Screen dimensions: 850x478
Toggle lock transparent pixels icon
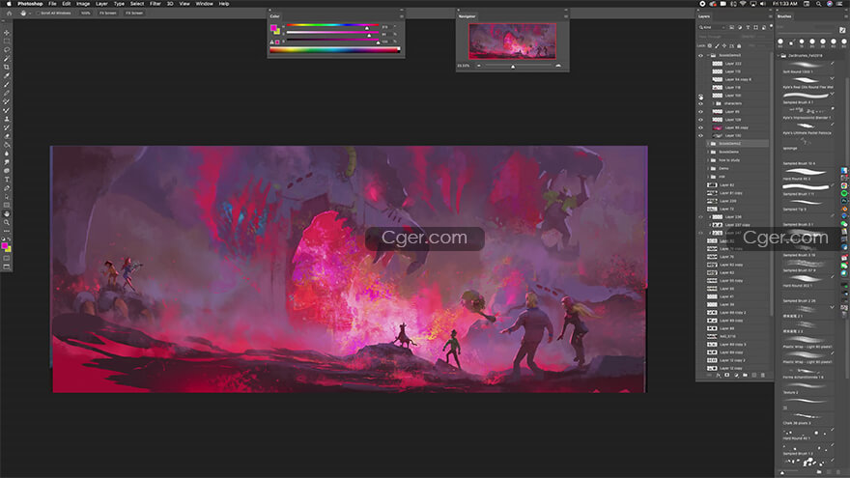[x=710, y=46]
